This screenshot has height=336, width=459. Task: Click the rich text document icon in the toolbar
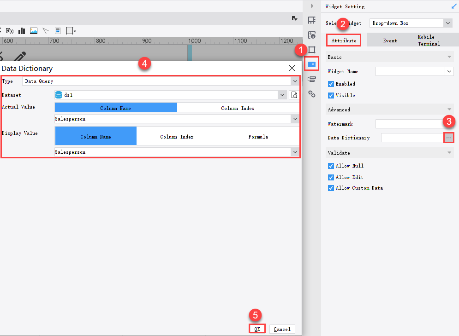tap(58, 31)
